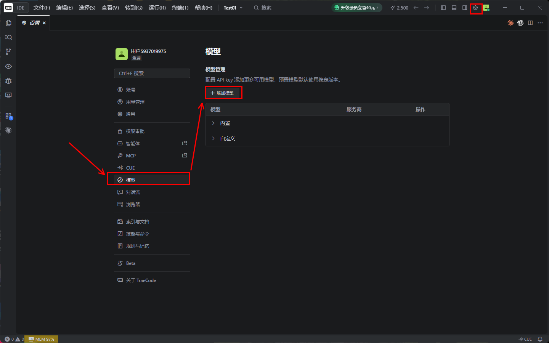
Task: Open 智能体 external link icon
Action: point(185,143)
